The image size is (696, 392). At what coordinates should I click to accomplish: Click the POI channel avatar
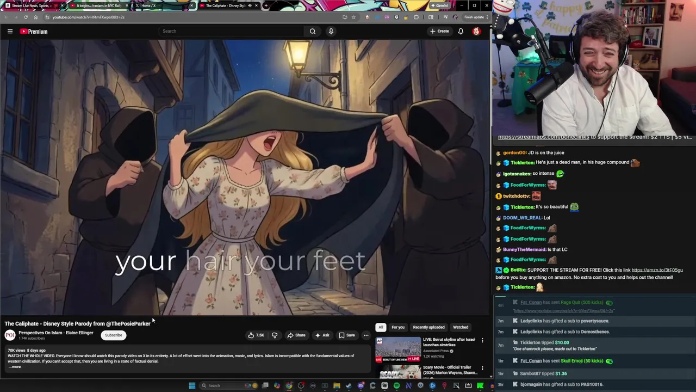[x=10, y=335]
